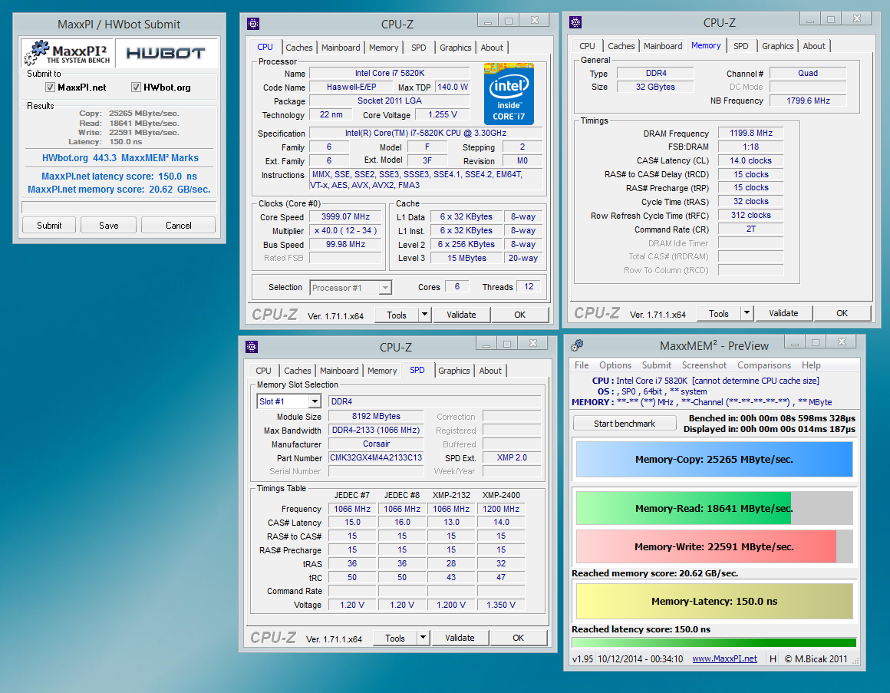This screenshot has width=890, height=693.
Task: Click the CPU-Z app icon in the SPD window
Action: click(x=252, y=347)
